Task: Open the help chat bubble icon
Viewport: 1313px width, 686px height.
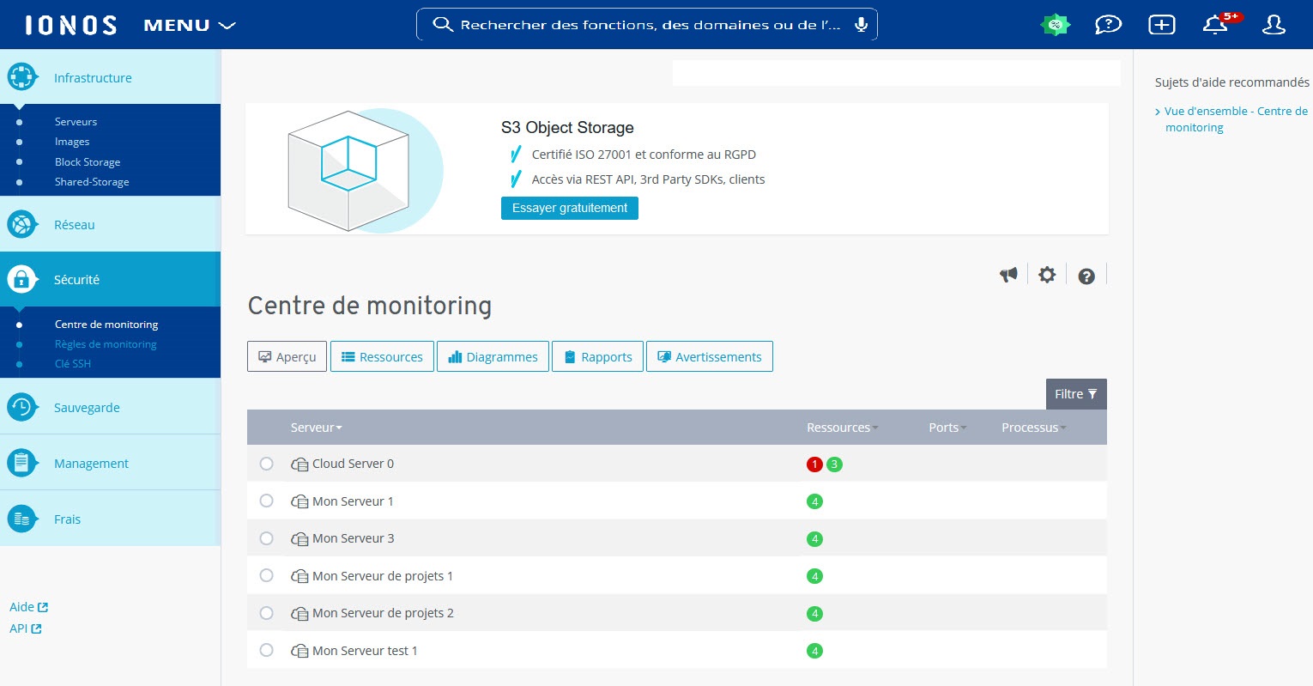Action: tap(1108, 25)
